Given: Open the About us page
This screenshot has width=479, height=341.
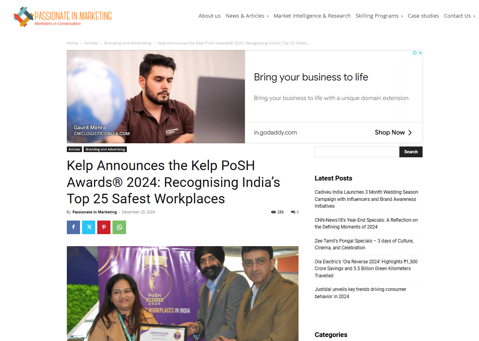Looking at the screenshot, I should (x=210, y=16).
